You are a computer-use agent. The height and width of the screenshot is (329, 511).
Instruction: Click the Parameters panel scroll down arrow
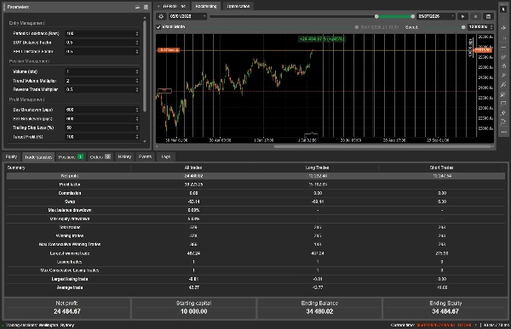[145, 142]
